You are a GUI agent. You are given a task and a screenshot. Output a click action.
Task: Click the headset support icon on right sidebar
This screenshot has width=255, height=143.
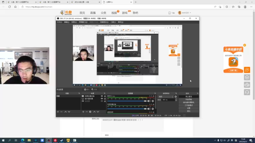(x=247, y=92)
